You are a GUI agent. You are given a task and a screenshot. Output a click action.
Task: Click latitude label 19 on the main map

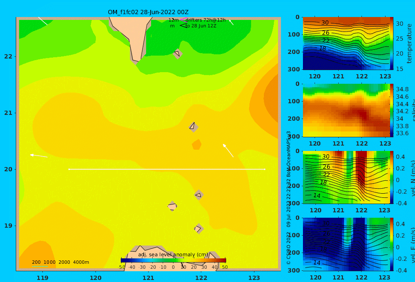[8, 226]
